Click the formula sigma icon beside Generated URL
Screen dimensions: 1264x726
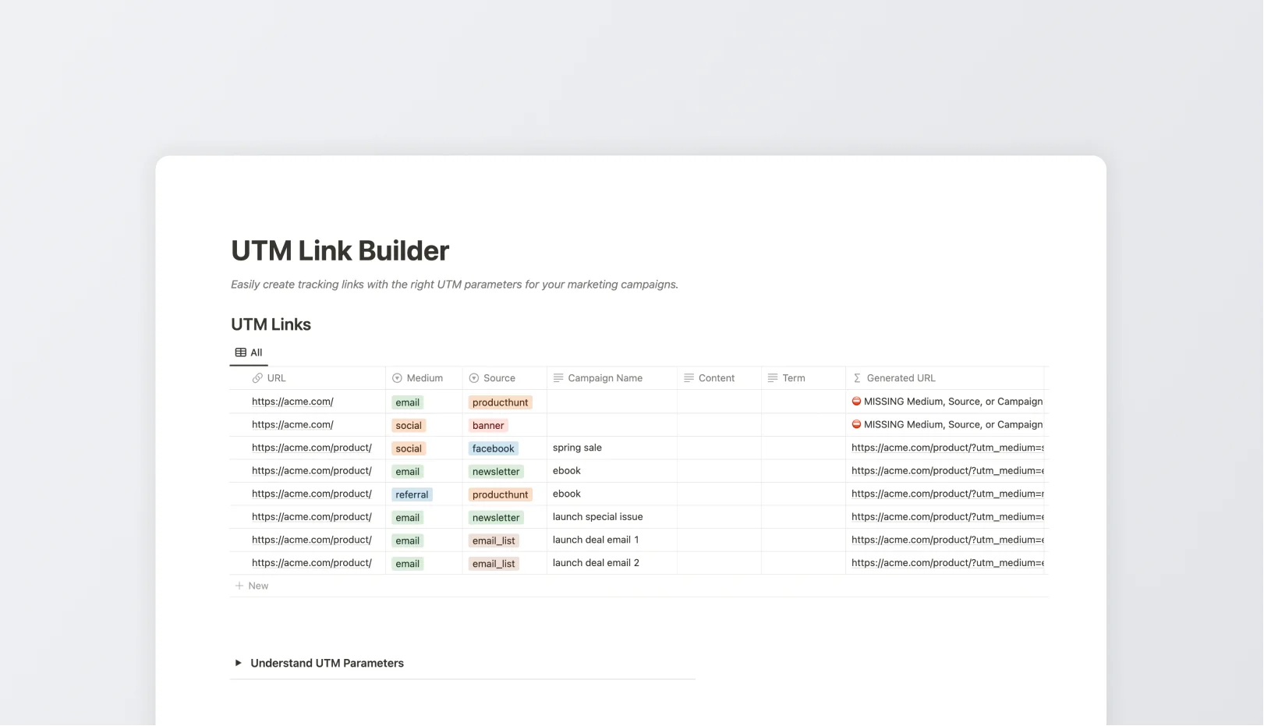pos(857,378)
